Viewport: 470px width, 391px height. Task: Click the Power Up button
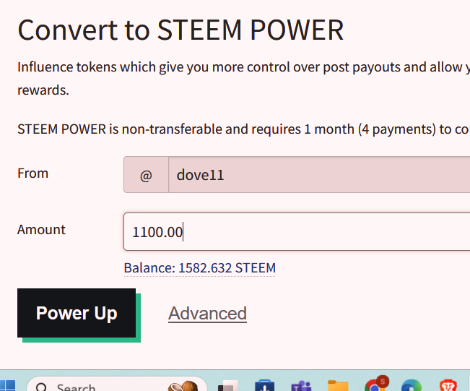[77, 313]
